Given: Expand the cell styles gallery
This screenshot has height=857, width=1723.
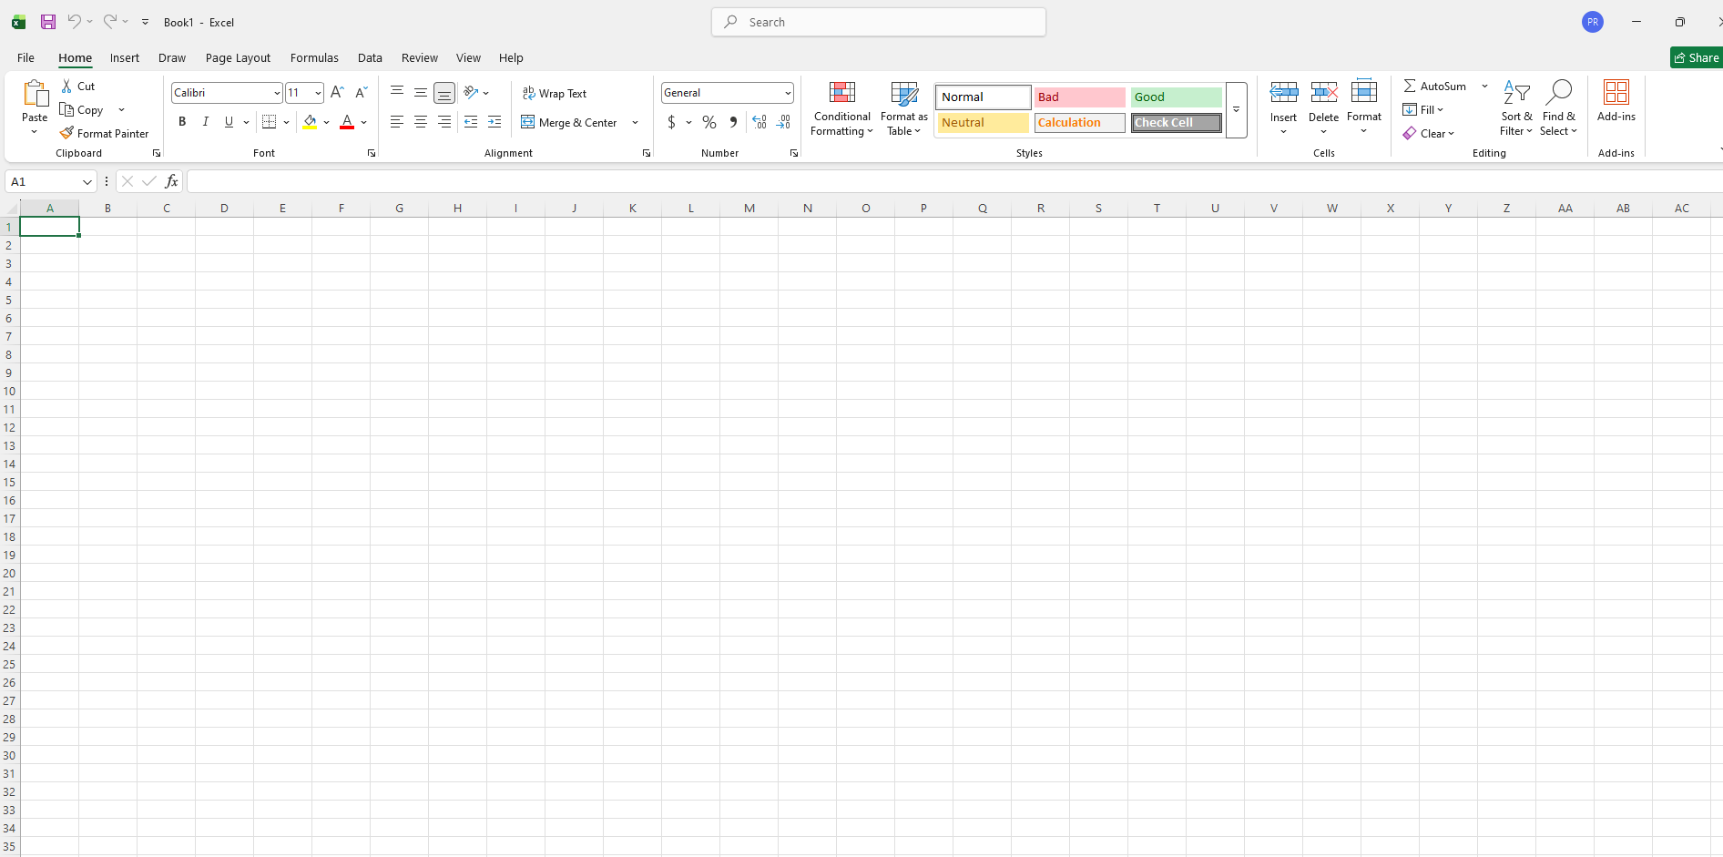Looking at the screenshot, I should pos(1236,110).
